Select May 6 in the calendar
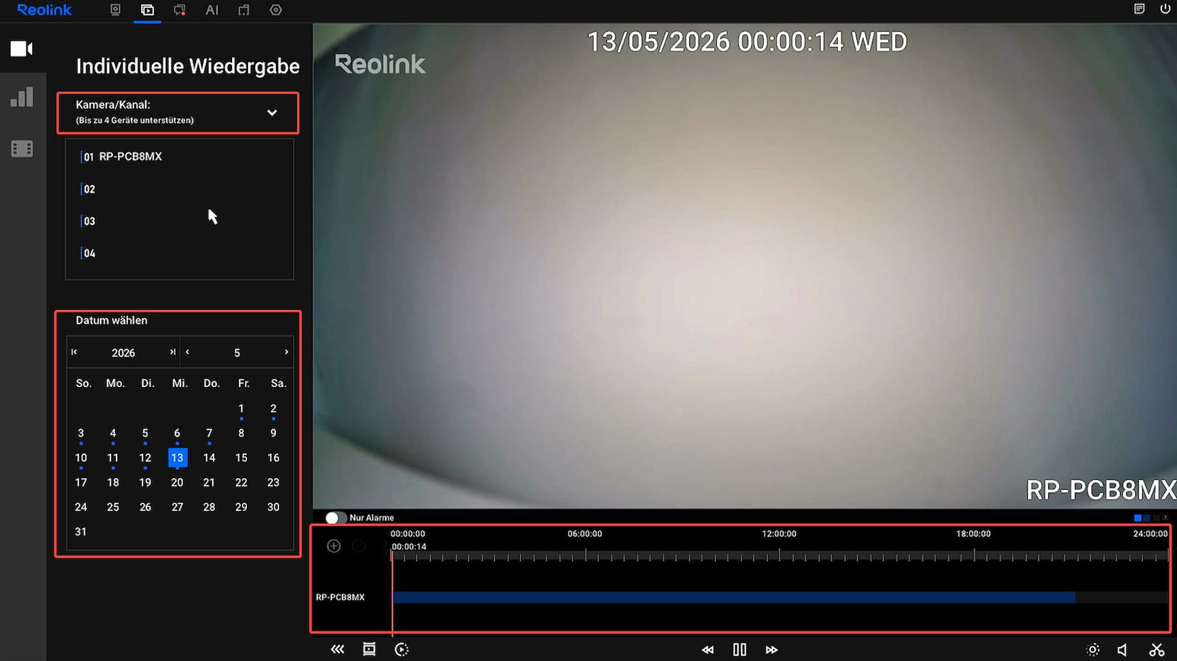Image resolution: width=1177 pixels, height=661 pixels. click(177, 433)
